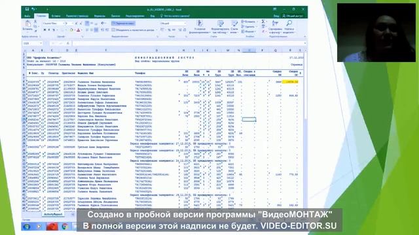Click the Paste (Вставить) clipboard icon
419x235 pixels.
[x=27, y=23]
